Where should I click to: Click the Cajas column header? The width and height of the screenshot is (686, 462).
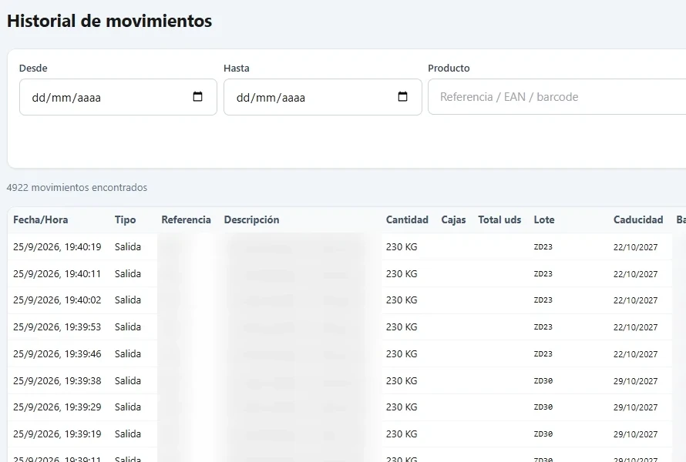coord(453,220)
